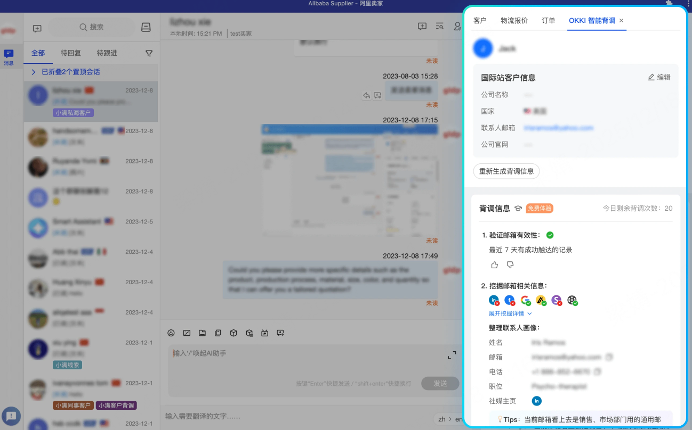
Task: Click the 小满客户背调 tag
Action: pos(117,406)
